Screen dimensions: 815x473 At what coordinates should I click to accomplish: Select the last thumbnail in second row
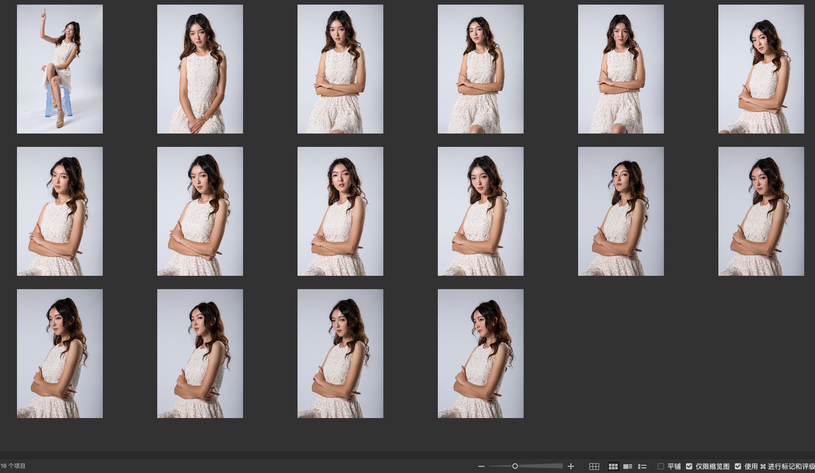point(761,211)
